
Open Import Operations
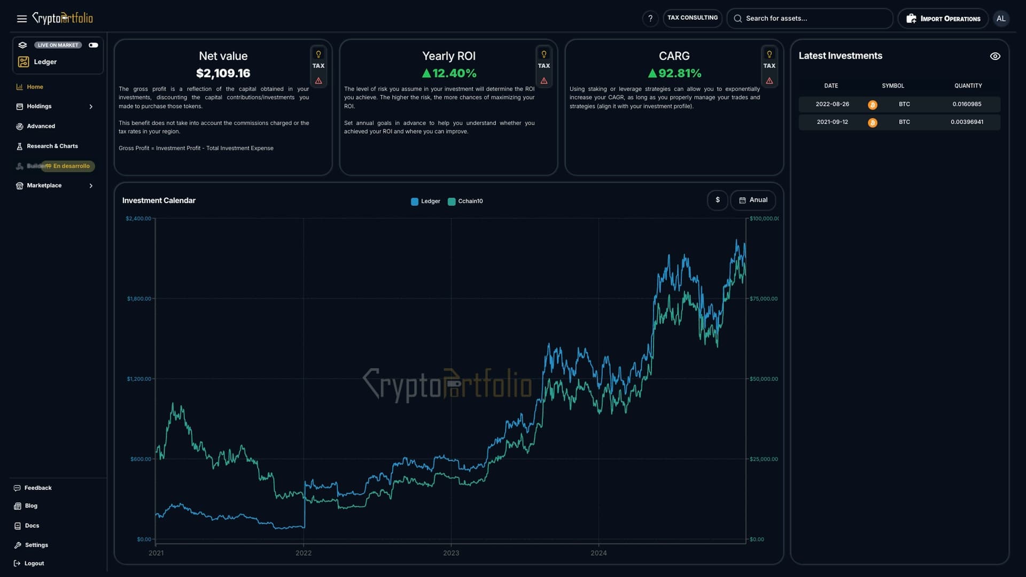click(943, 18)
